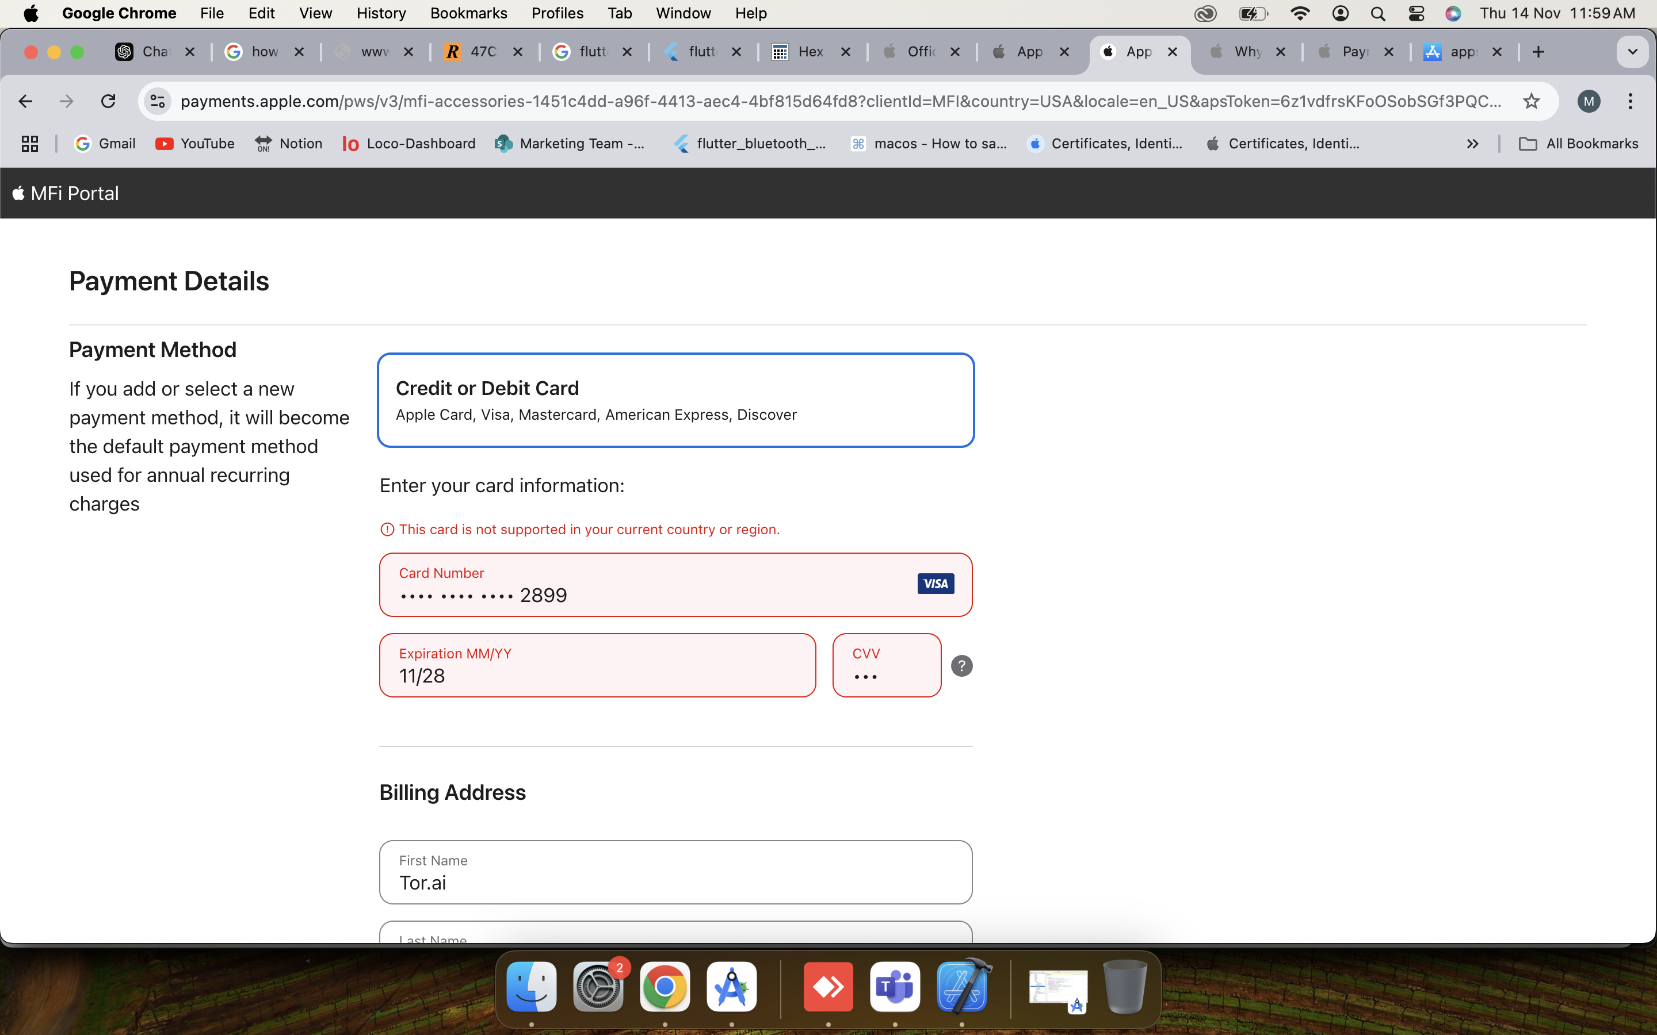Screen dimensions: 1657x1035
Task: Launch Microsoft Teams from the dock
Action: [894, 986]
